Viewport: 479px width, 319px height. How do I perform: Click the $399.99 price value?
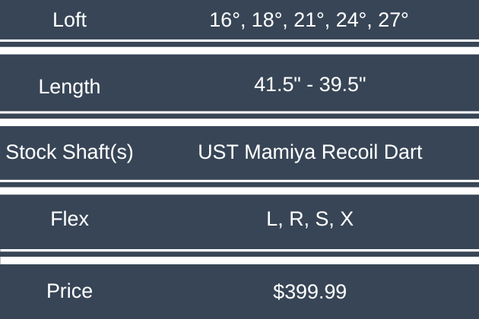tap(309, 291)
